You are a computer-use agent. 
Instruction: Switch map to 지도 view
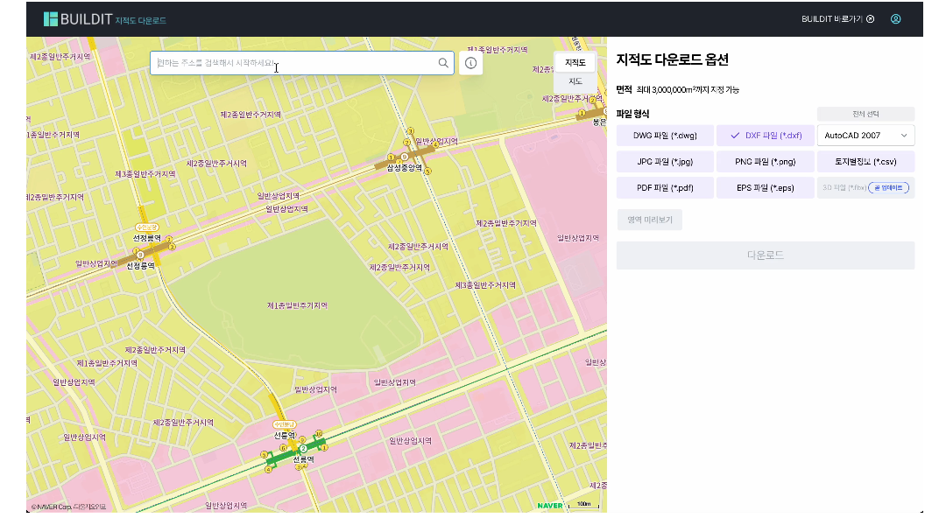575,81
